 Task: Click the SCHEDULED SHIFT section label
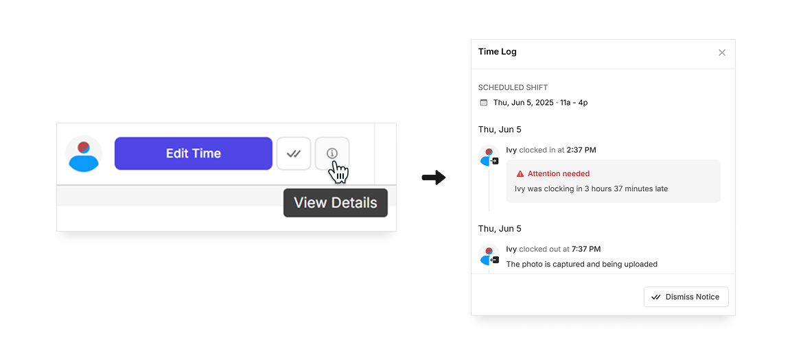(513, 88)
